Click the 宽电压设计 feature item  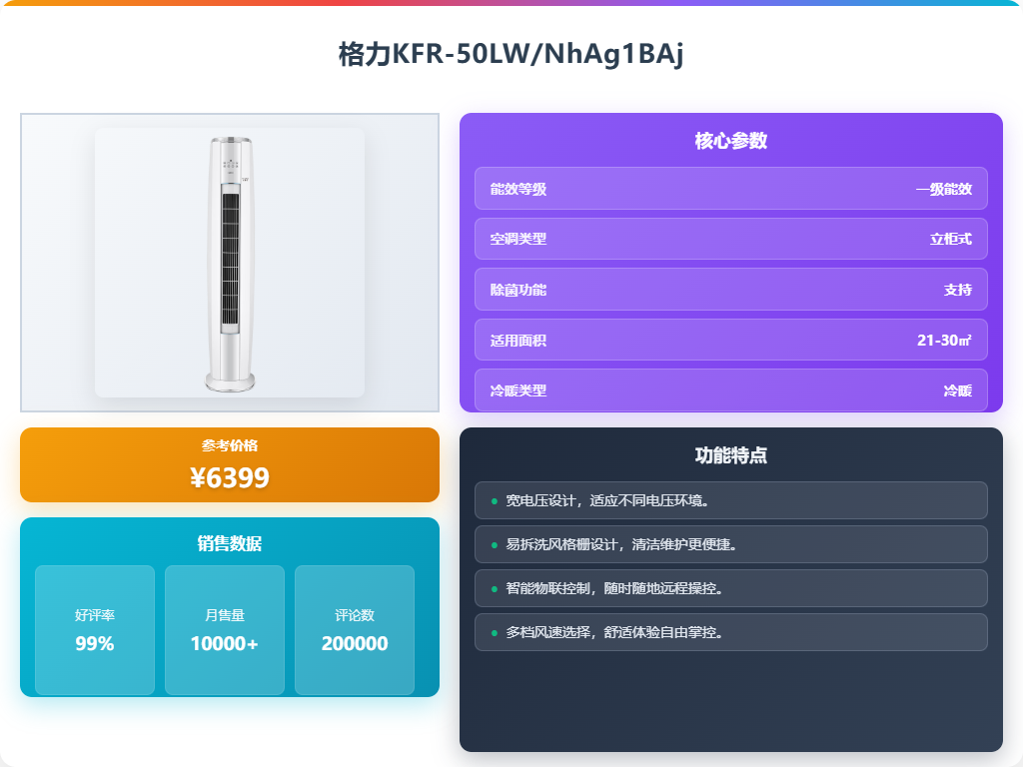tap(730, 500)
